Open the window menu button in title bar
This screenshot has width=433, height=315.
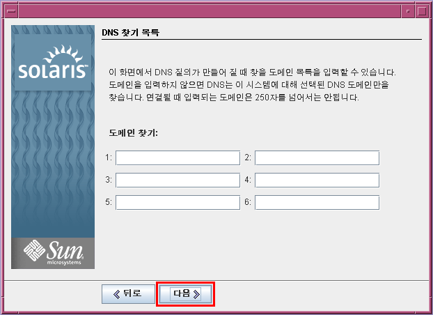click(11, 11)
